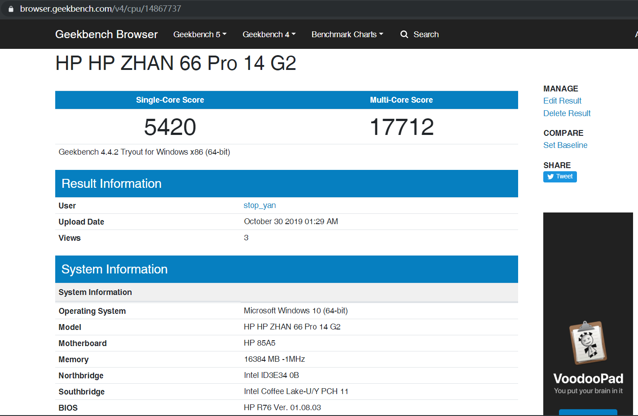638x416 pixels.
Task: Click the blue System Information section header
Action: [286, 269]
